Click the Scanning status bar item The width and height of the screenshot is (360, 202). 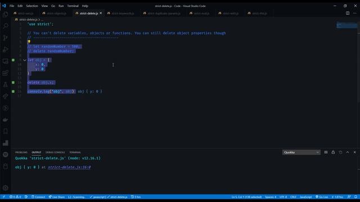tap(77, 197)
